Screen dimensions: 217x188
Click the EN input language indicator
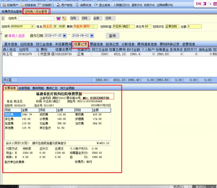(x=198, y=4)
